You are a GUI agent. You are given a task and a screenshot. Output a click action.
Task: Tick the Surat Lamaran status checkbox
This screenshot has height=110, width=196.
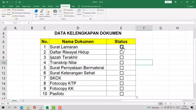tap(121, 47)
